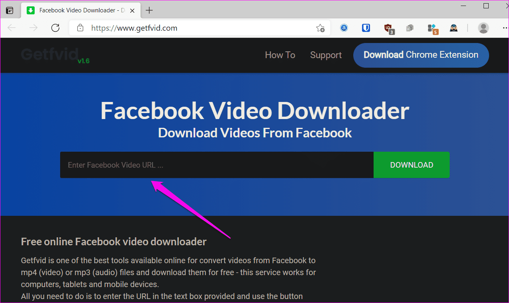View site information padlock icon
This screenshot has height=303, width=509.
80,28
